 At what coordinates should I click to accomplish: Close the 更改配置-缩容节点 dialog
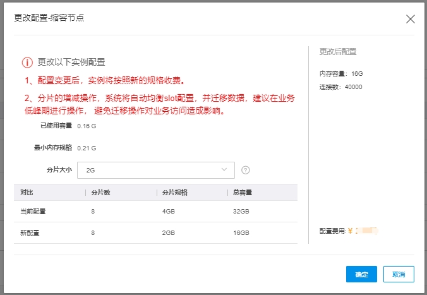[411, 19]
